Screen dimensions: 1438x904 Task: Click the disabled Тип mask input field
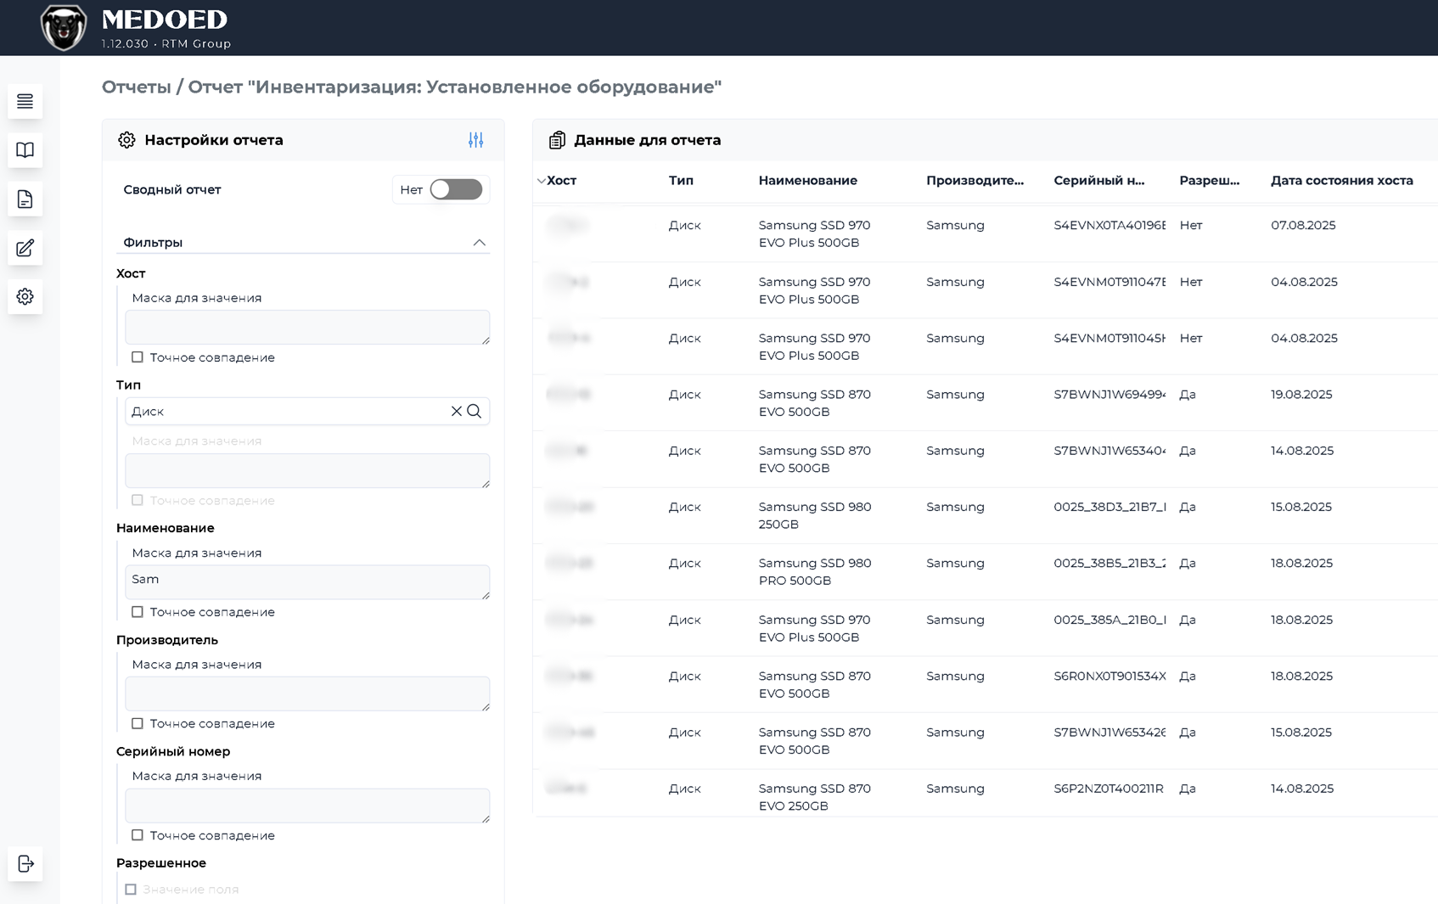(x=307, y=470)
